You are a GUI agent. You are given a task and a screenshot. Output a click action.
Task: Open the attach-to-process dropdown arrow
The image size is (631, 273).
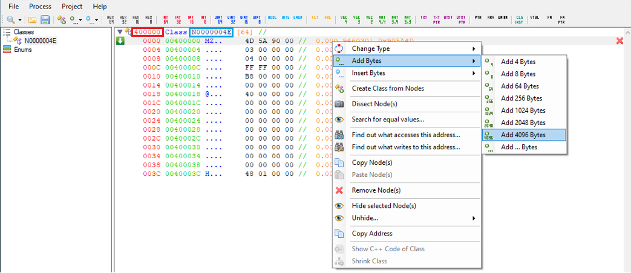pyautogui.click(x=19, y=19)
